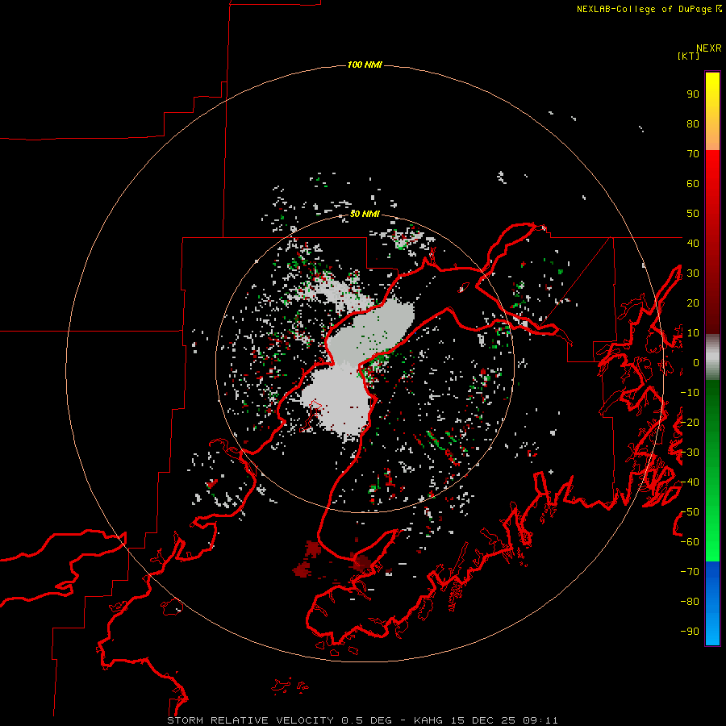Click the 100 NMI range ring label
This screenshot has height=726, width=726.
(x=365, y=65)
